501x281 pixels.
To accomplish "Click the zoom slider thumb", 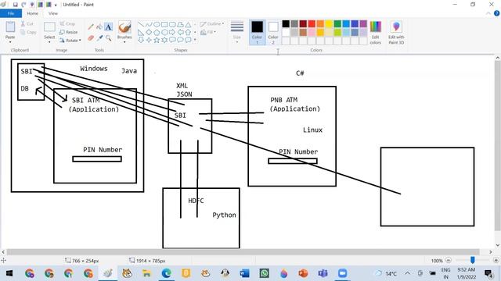I will pos(473,260).
